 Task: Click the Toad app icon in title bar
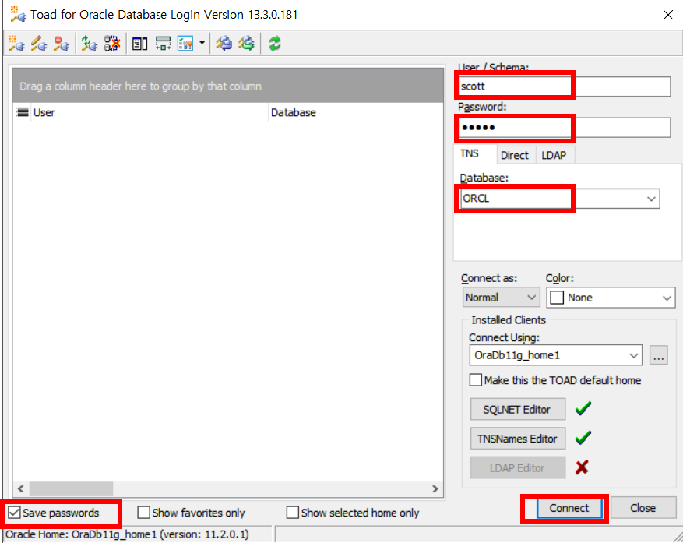tap(18, 14)
